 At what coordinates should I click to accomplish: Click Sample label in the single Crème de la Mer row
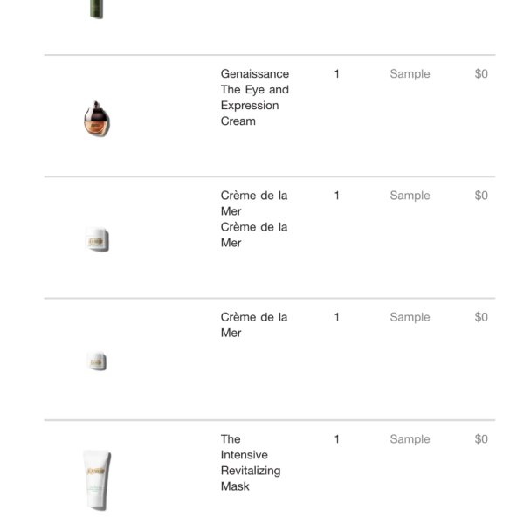tap(410, 317)
